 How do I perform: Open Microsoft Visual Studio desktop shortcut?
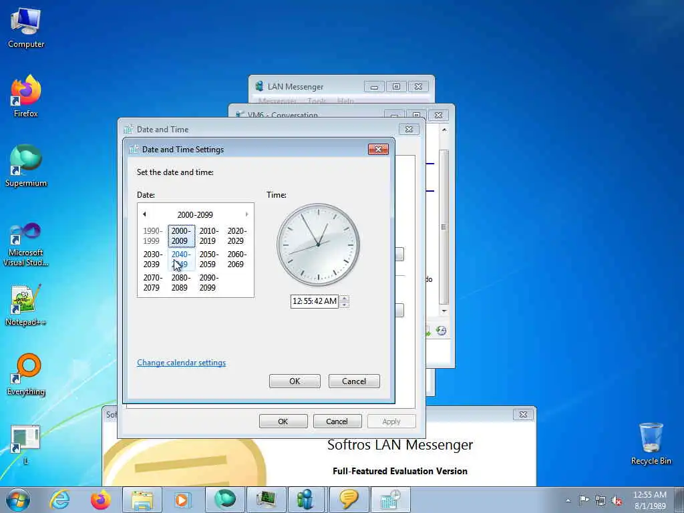click(26, 244)
